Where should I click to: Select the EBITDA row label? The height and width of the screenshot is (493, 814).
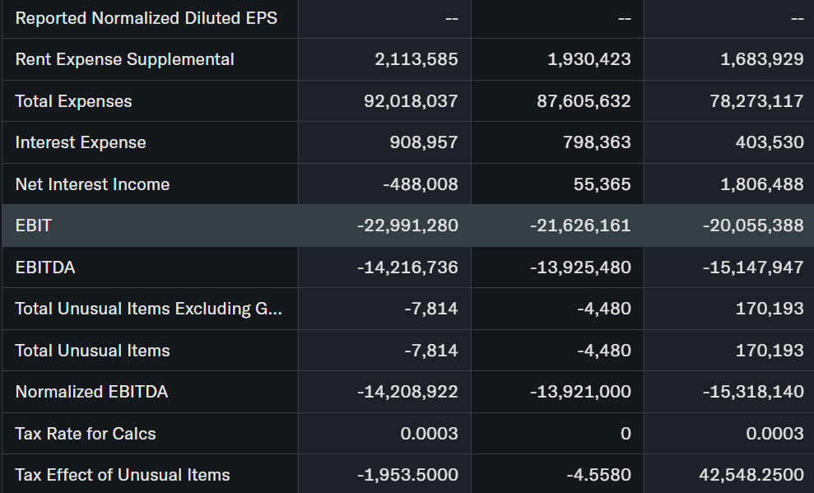pos(45,267)
